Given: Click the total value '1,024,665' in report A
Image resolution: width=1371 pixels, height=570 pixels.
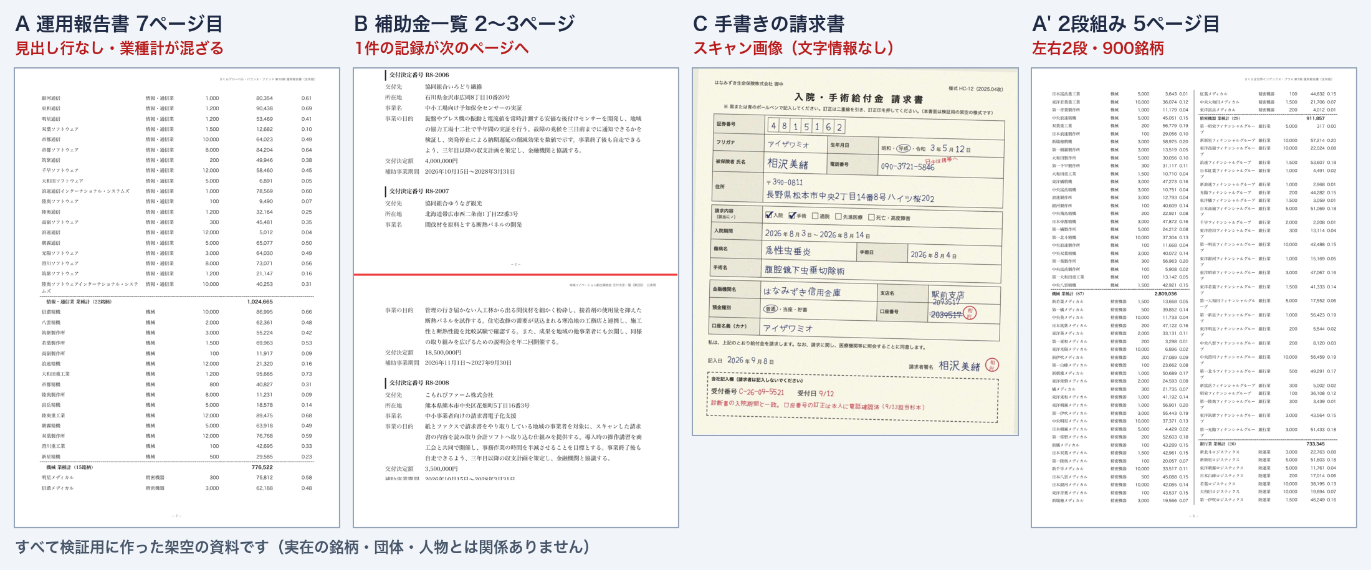Looking at the screenshot, I should 260,302.
